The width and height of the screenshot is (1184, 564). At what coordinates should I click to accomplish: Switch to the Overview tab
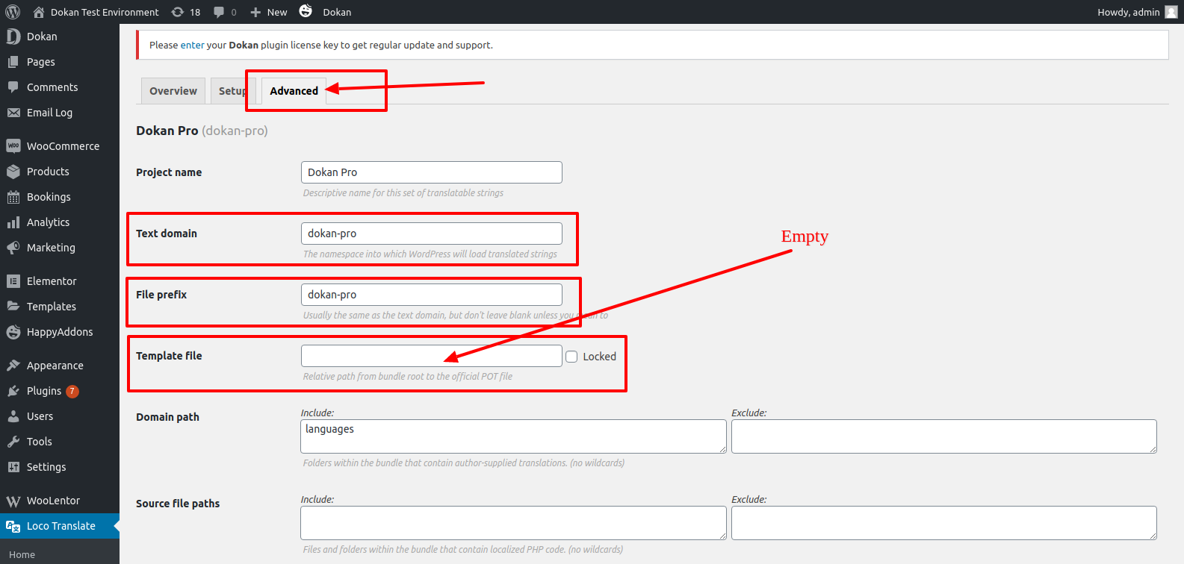(173, 91)
